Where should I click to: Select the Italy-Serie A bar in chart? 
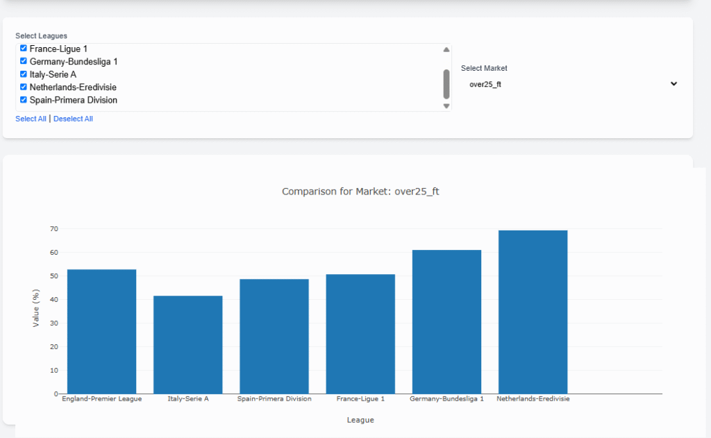(187, 344)
